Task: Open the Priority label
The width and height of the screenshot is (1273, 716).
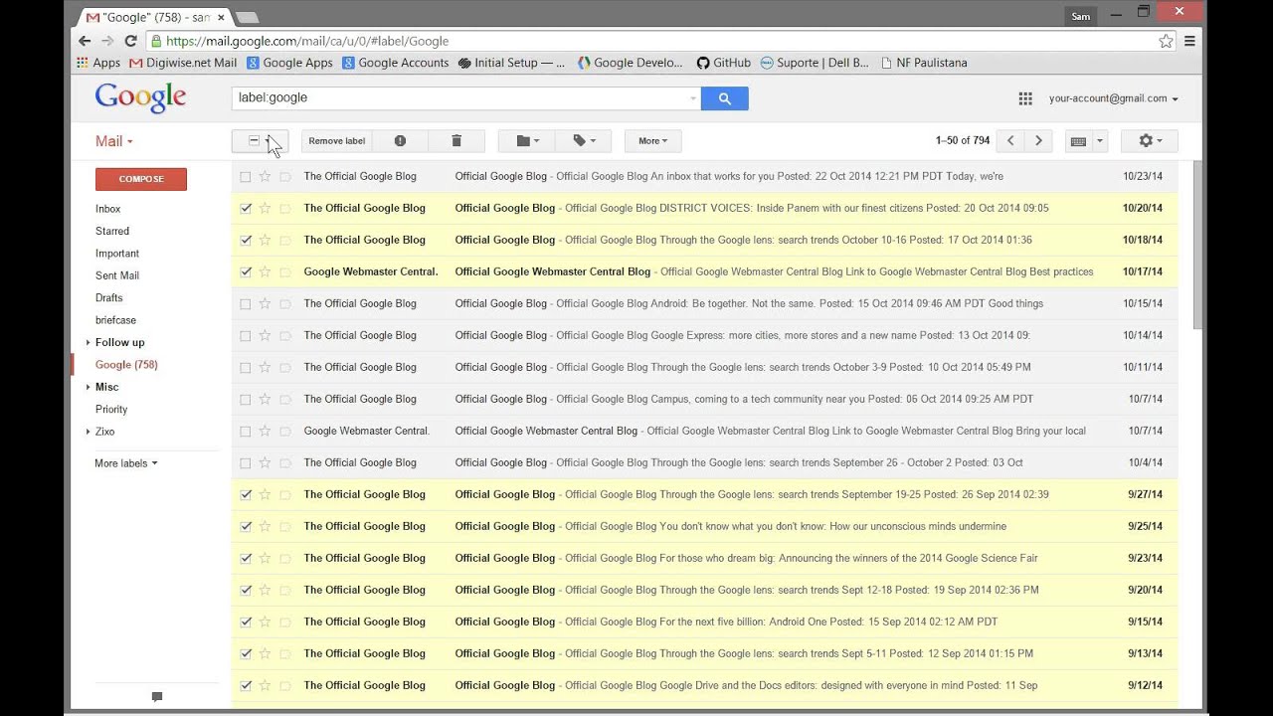Action: coord(111,410)
